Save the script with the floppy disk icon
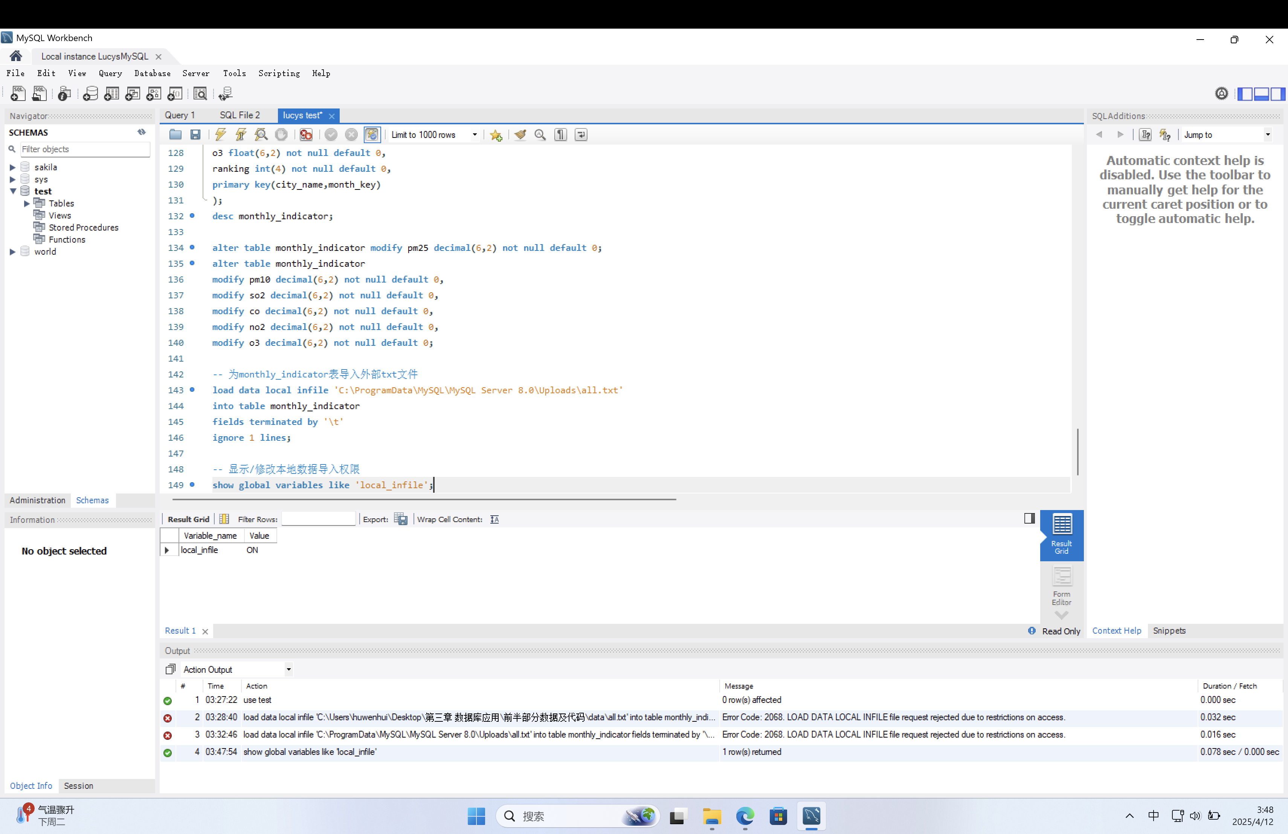 tap(195, 135)
